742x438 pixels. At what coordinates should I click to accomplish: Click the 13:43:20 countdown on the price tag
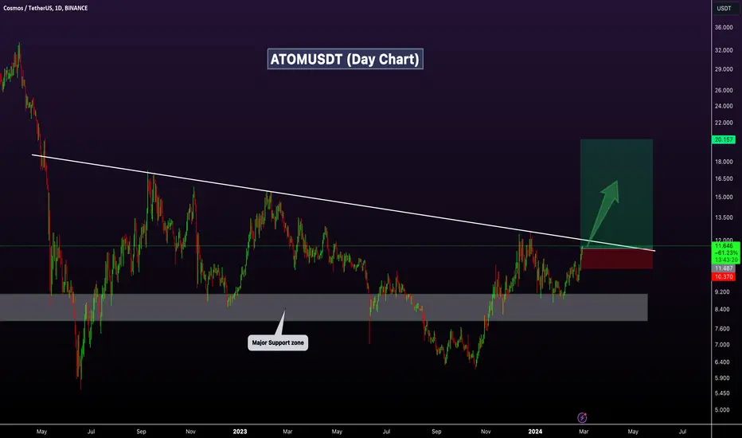pyautogui.click(x=726, y=260)
